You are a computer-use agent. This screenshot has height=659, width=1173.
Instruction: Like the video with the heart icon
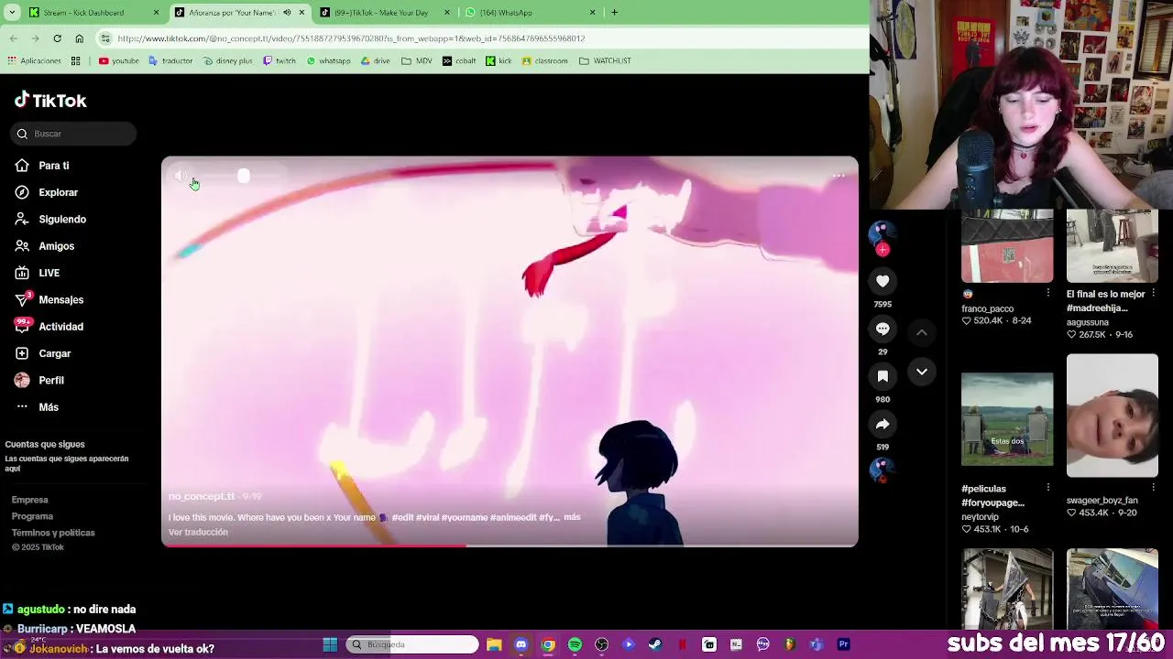point(882,281)
